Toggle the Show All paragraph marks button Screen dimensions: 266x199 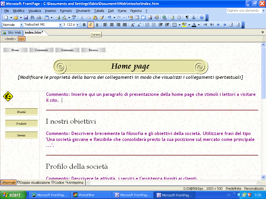point(187,17)
